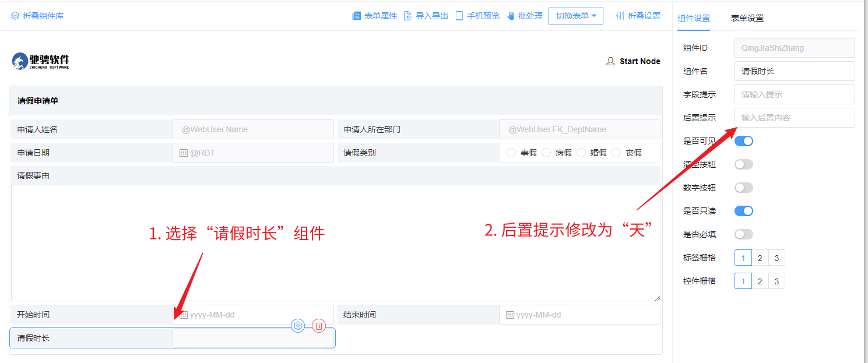This screenshot has width=868, height=363.
Task: Toggle 是否可见 switch off
Action: [744, 141]
